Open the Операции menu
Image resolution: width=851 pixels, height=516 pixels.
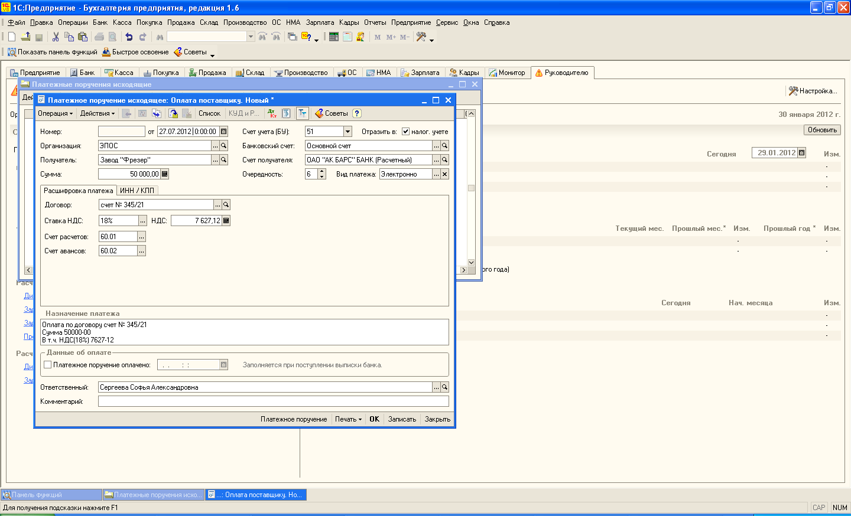pos(73,22)
